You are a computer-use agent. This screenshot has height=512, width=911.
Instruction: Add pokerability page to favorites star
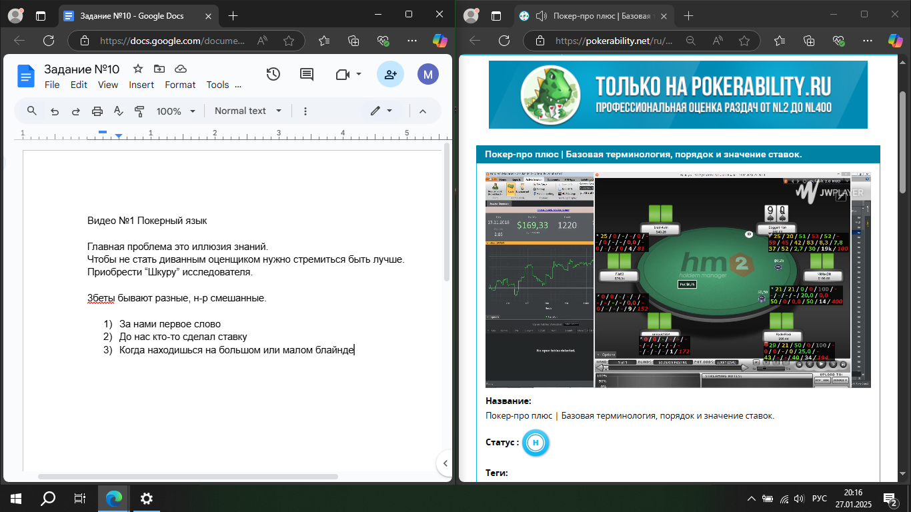tap(744, 41)
